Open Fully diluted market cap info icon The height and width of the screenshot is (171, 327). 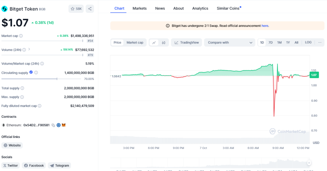click(x=39, y=106)
